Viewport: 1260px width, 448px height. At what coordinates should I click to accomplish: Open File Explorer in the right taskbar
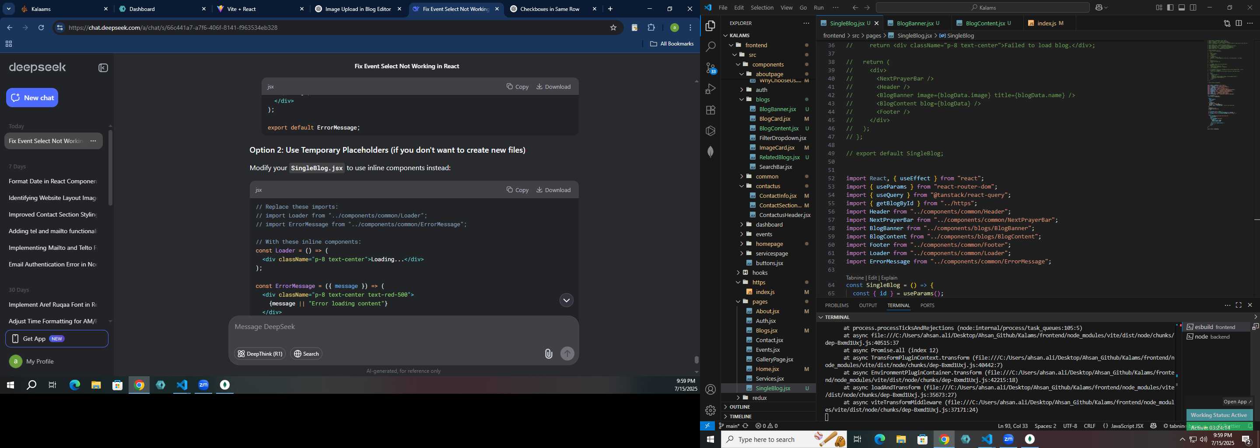[x=901, y=439]
